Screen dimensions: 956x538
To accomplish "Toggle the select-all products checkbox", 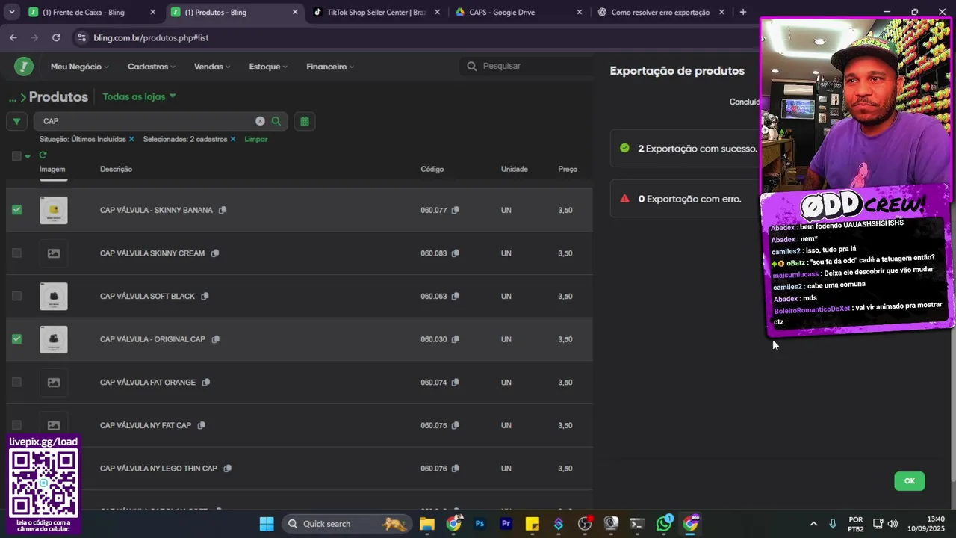I will pyautogui.click(x=16, y=156).
